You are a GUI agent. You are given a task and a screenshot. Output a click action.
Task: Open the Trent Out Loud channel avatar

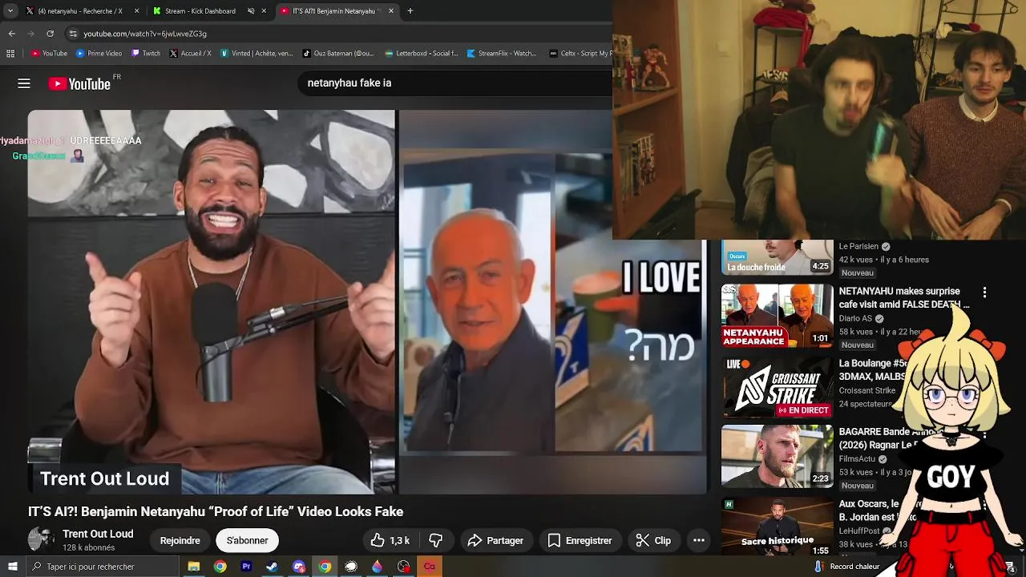click(41, 540)
